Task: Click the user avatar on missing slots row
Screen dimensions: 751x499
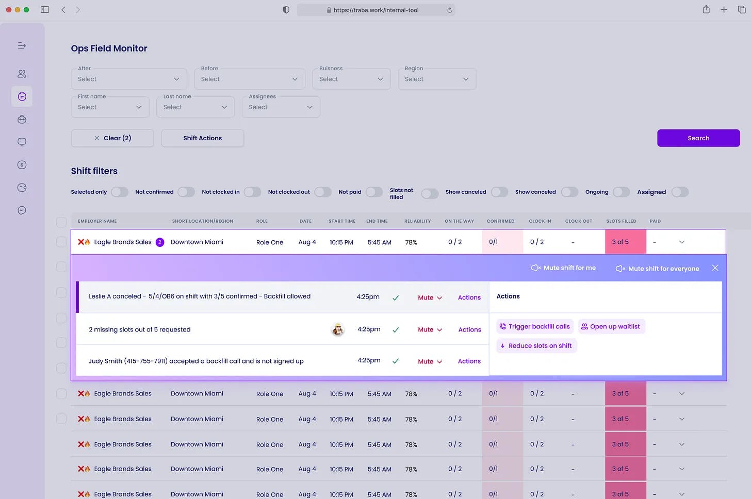Action: point(338,329)
